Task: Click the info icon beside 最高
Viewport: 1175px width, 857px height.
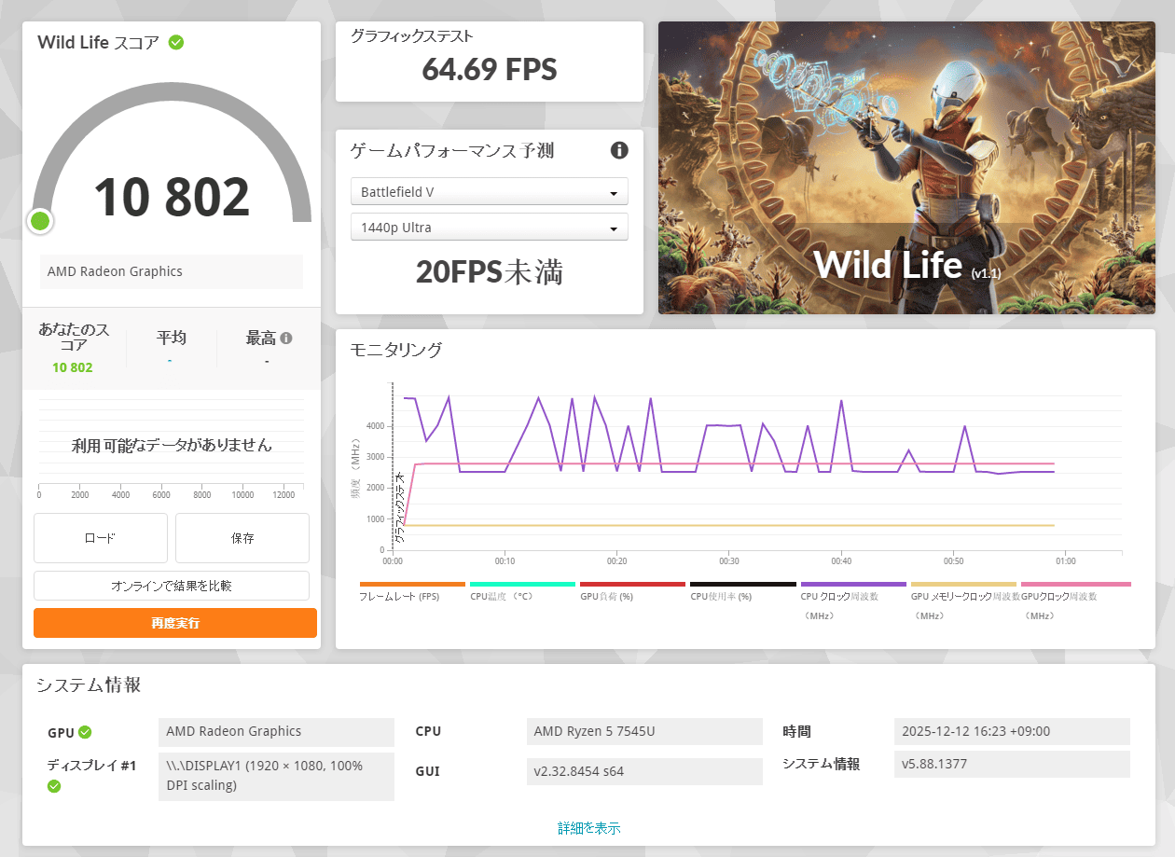Action: (286, 339)
